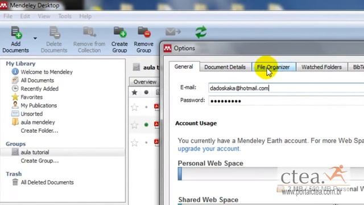Viewport: 364px width, 205px height.
Task: Open the View menu
Action: tap(44, 17)
